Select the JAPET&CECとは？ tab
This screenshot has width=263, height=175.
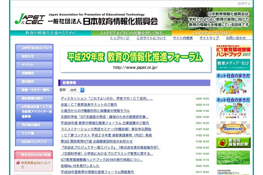pyautogui.click(x=212, y=33)
